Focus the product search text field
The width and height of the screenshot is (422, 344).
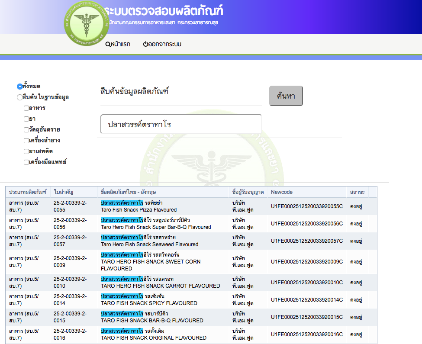[181, 124]
